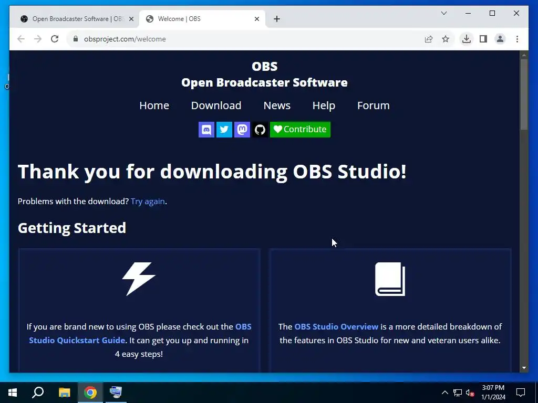Open the OBS Studio Quickstart Guide link
Screen dimensions: 538x403
pyautogui.click(x=140, y=333)
